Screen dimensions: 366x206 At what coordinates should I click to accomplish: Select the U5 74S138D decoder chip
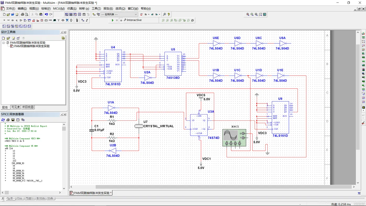173,64
